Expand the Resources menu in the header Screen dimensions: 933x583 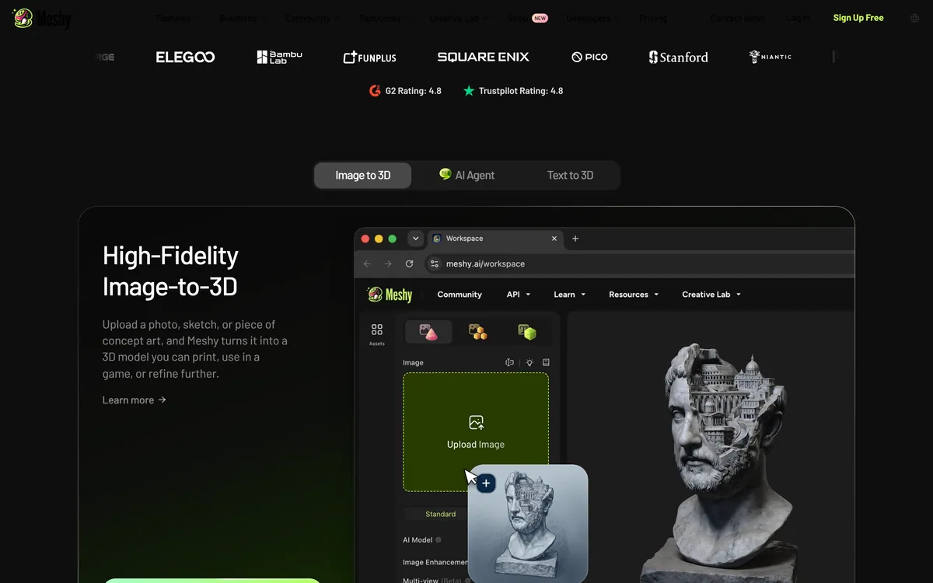tap(385, 18)
